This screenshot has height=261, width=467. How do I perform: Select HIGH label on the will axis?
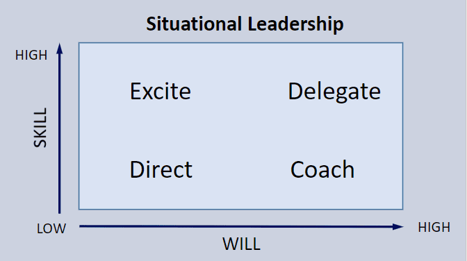click(434, 228)
